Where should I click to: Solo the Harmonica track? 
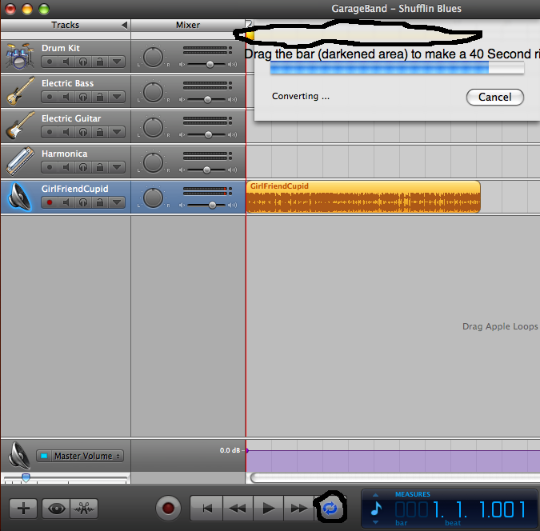[83, 167]
